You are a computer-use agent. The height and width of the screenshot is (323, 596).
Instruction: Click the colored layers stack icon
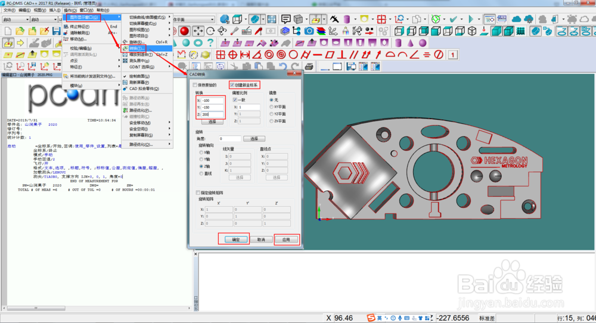click(x=321, y=31)
